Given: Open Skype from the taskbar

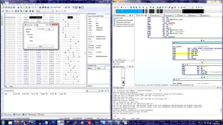Looking at the screenshot, I should tap(104, 123).
